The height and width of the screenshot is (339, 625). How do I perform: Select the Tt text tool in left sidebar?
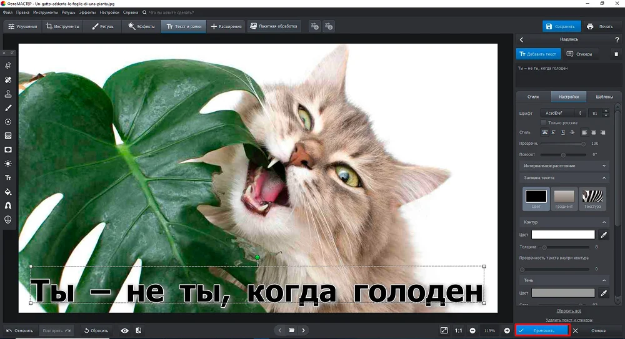[x=8, y=178]
